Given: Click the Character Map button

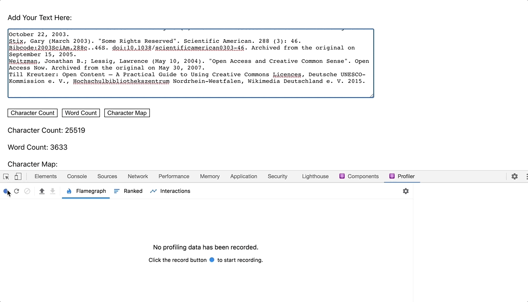Looking at the screenshot, I should coord(127,113).
